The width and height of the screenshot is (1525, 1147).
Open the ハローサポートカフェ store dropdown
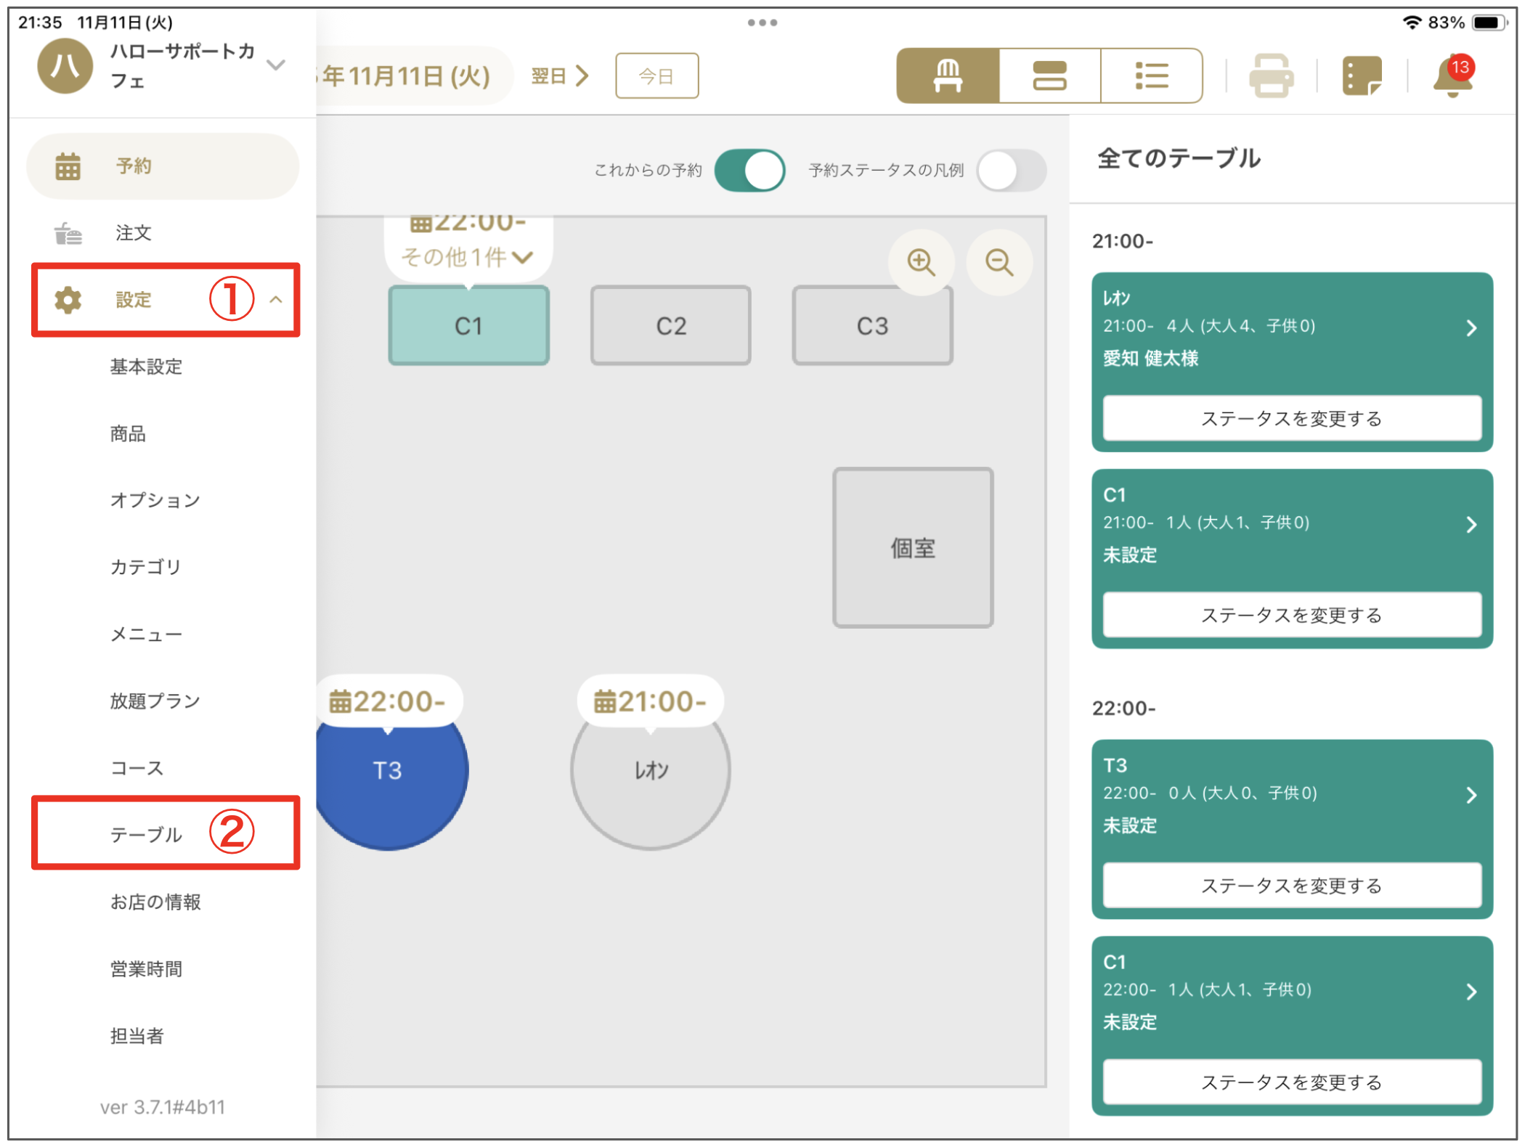[x=275, y=65]
